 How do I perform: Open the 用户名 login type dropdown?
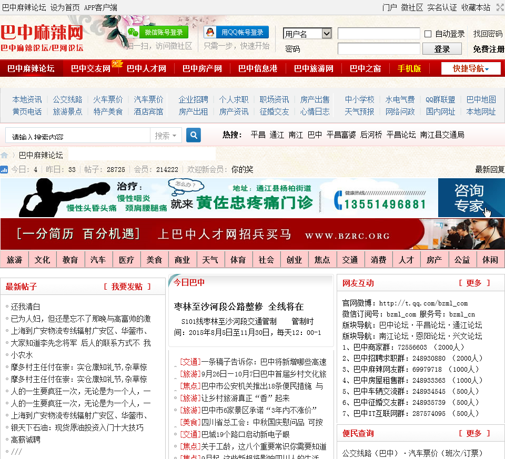tap(308, 34)
